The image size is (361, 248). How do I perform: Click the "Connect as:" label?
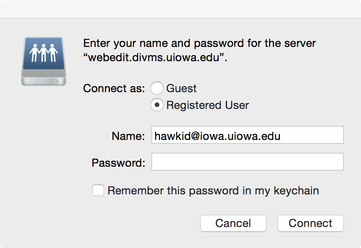click(114, 89)
